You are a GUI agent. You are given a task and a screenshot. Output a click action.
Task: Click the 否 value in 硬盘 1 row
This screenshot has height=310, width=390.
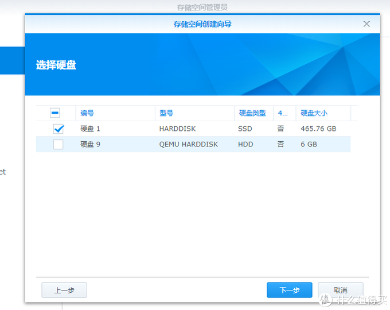pyautogui.click(x=280, y=129)
